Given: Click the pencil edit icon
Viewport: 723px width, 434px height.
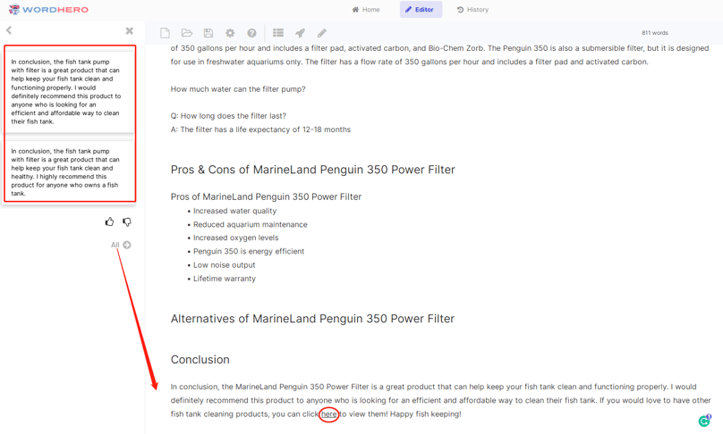Looking at the screenshot, I should click(x=322, y=33).
